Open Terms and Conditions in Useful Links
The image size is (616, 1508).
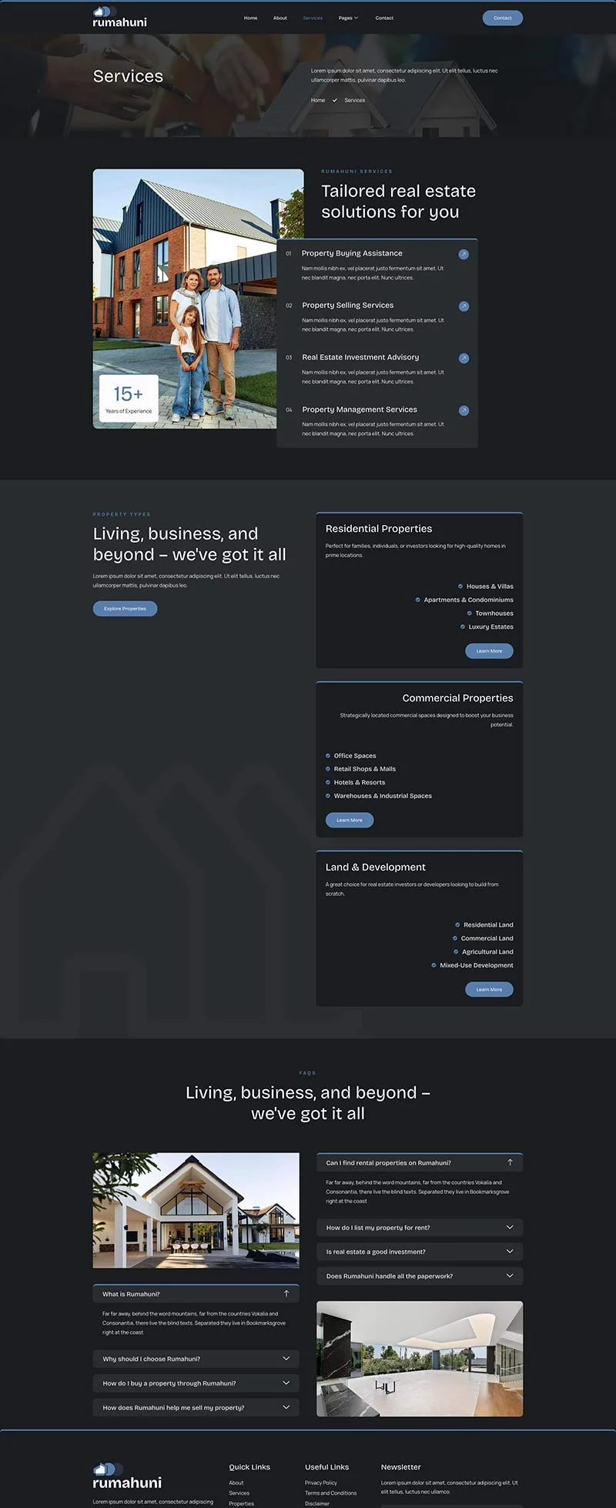tap(330, 1493)
